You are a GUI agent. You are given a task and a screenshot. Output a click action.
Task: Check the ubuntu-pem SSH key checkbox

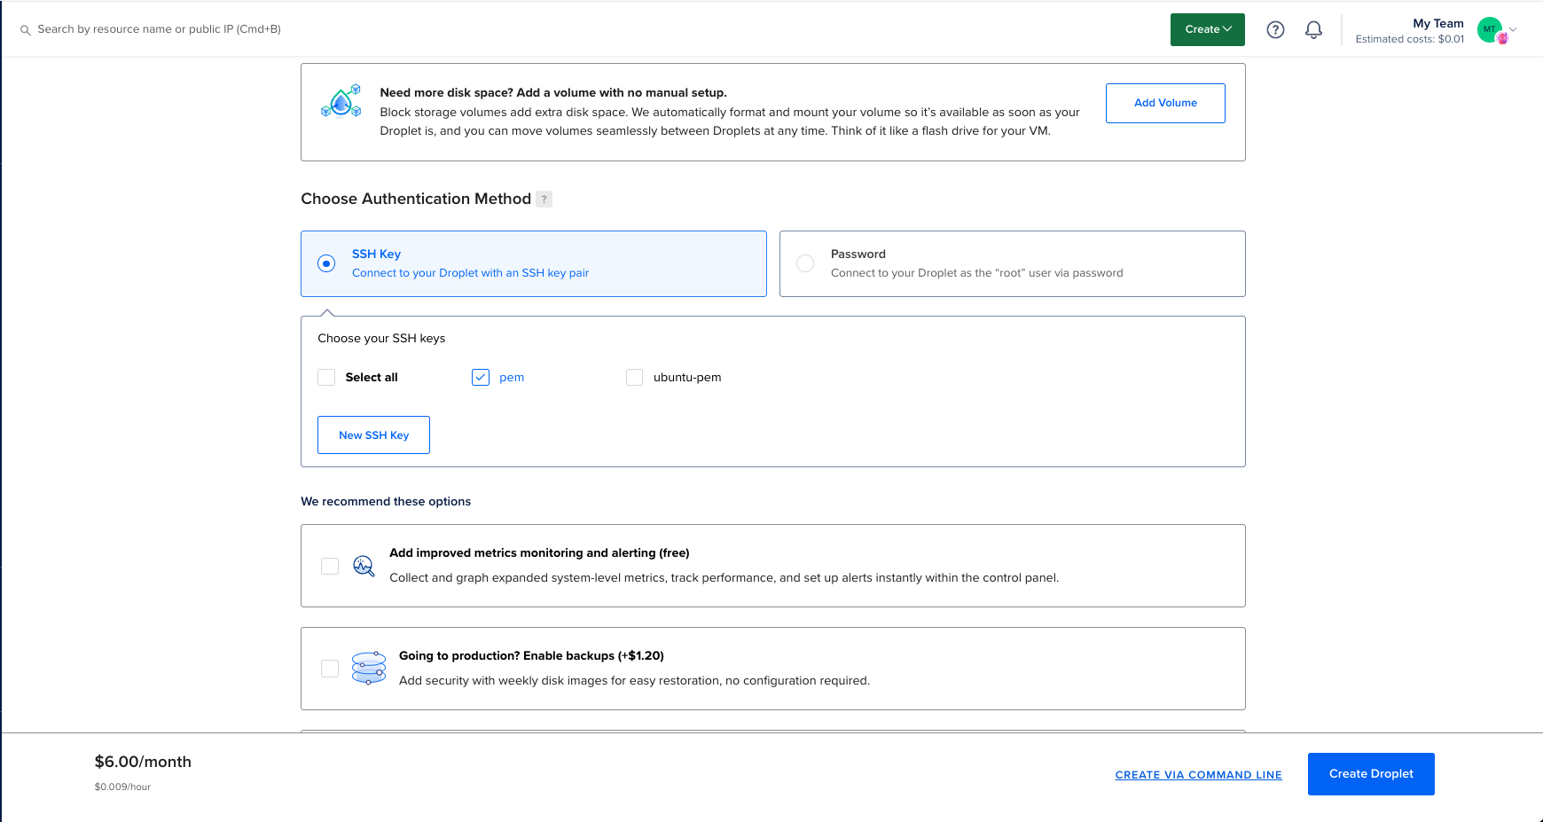634,377
